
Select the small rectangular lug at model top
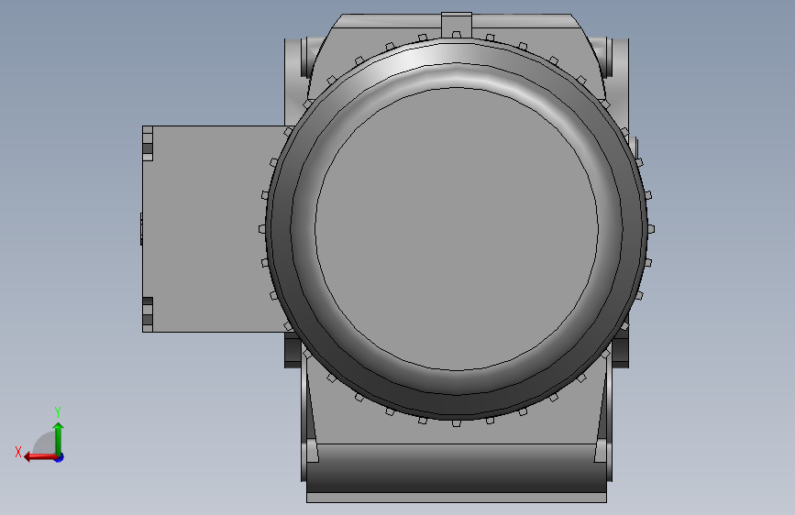point(457,25)
